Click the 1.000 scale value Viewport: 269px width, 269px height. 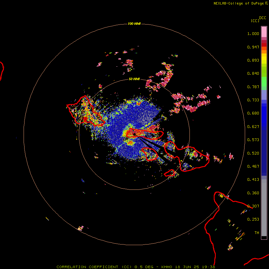coord(253,33)
